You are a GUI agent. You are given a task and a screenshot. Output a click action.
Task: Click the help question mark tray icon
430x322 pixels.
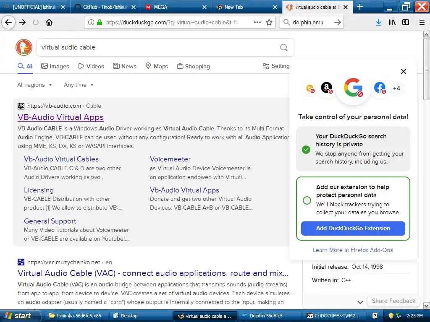coord(375,316)
